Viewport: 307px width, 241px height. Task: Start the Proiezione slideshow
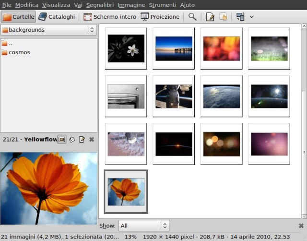160,17
